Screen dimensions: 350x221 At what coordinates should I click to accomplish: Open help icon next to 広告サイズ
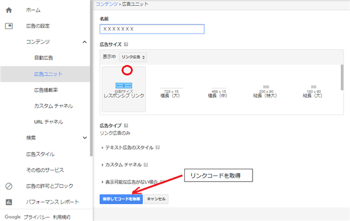point(126,44)
